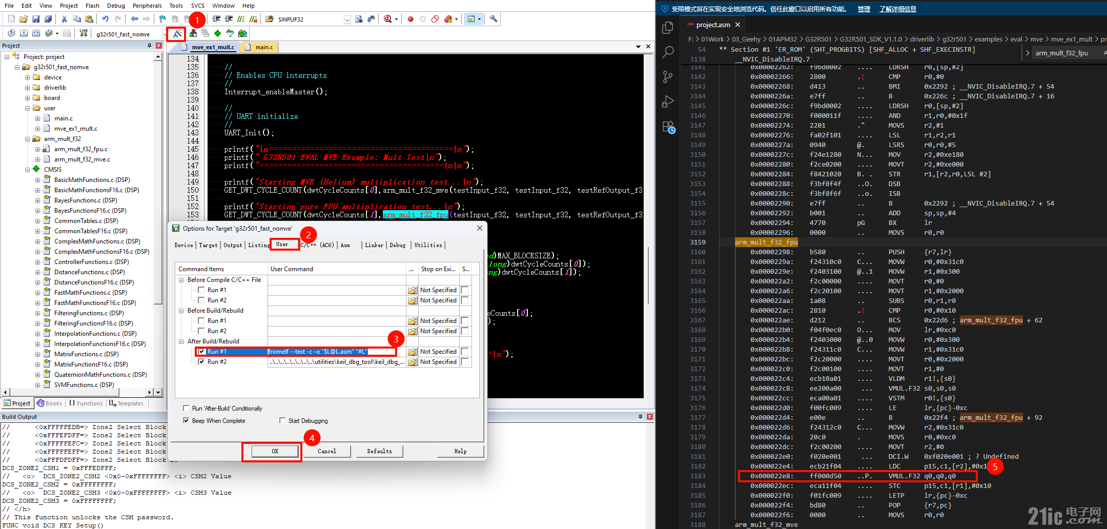
Task: Open Manage Project Items colored blocks icon
Action: click(193, 33)
